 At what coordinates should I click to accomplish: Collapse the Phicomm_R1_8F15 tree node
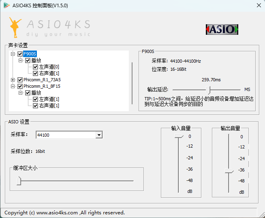click(x=13, y=87)
